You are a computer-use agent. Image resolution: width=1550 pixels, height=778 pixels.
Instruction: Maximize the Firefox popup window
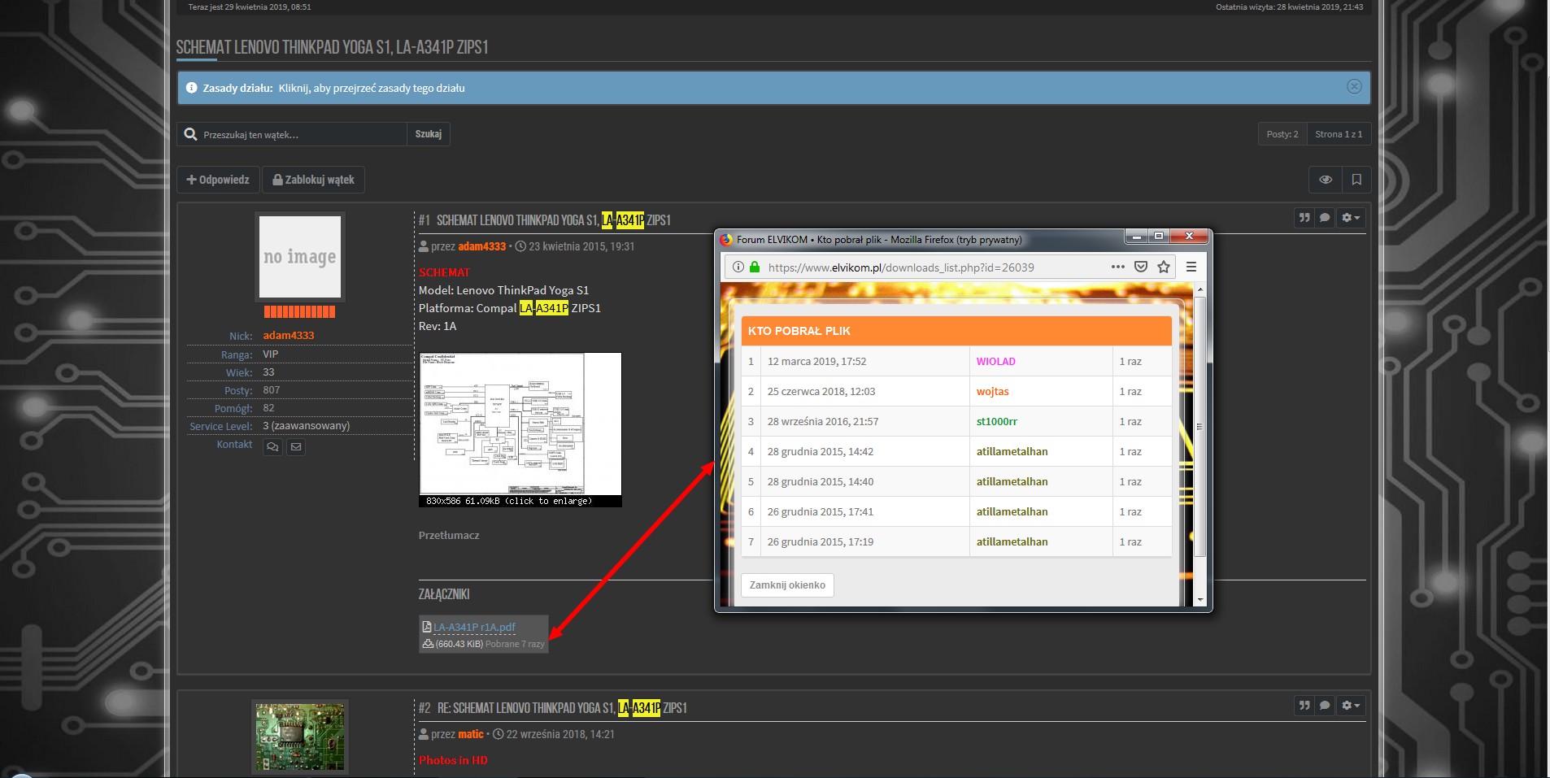pyautogui.click(x=1159, y=237)
